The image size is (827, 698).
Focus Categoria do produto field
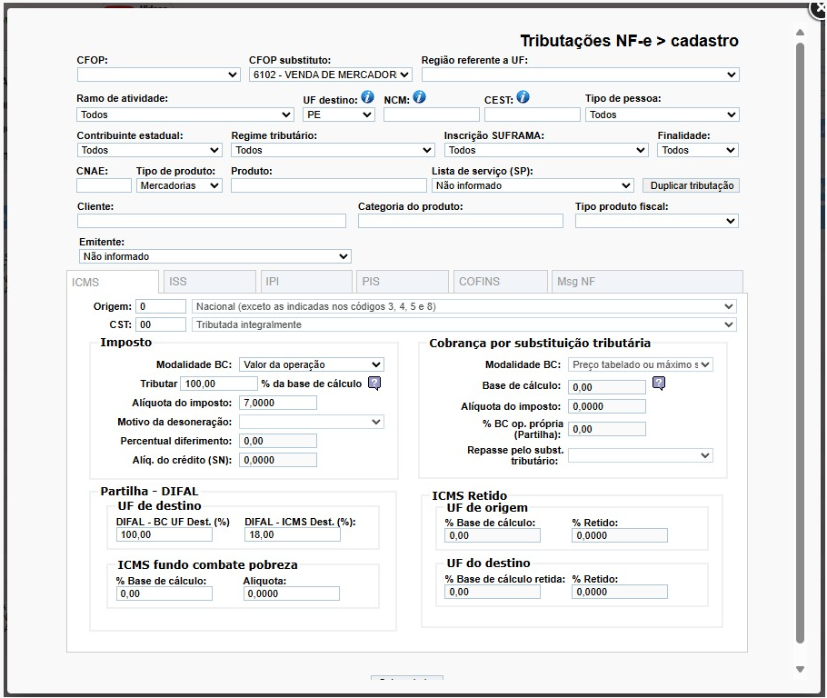[x=461, y=221]
